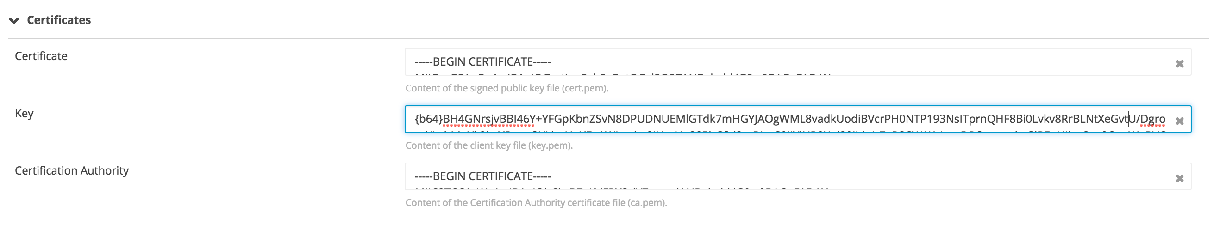The image size is (1214, 230).
Task: Click the Certificate field label
Action: [x=41, y=56]
